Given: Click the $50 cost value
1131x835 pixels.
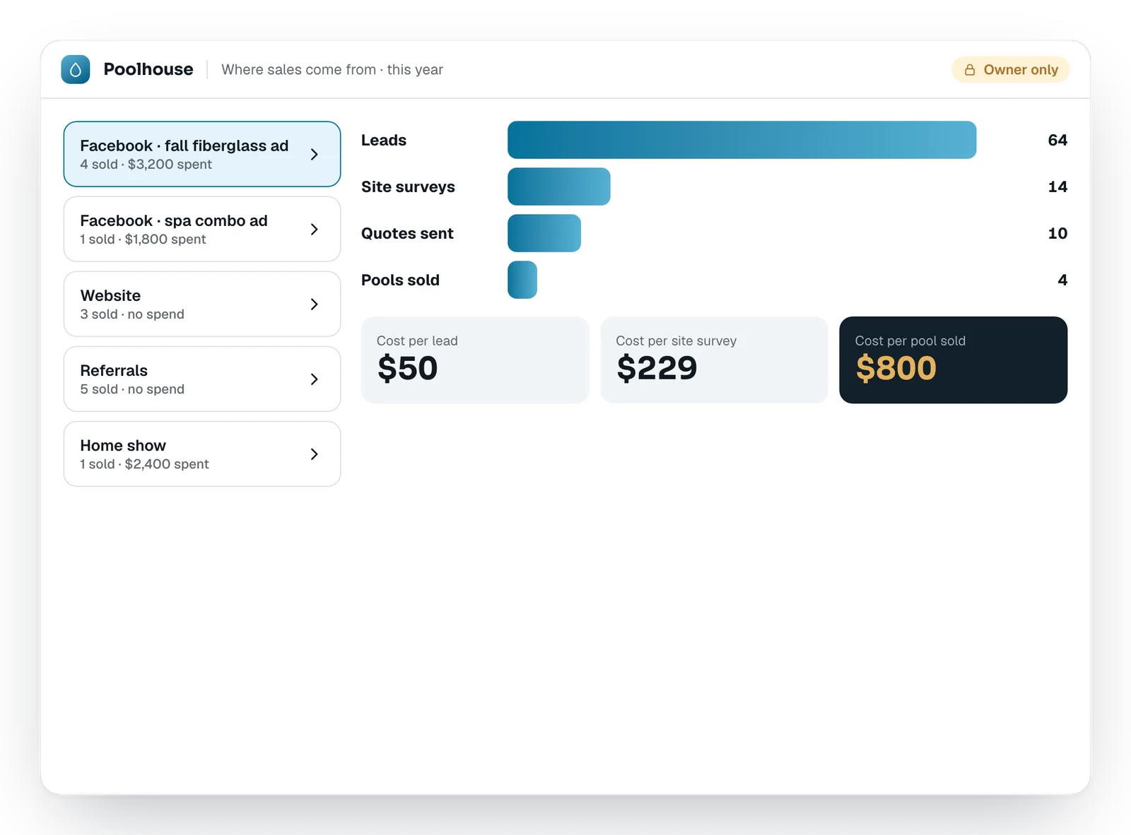Looking at the screenshot, I should 408,368.
